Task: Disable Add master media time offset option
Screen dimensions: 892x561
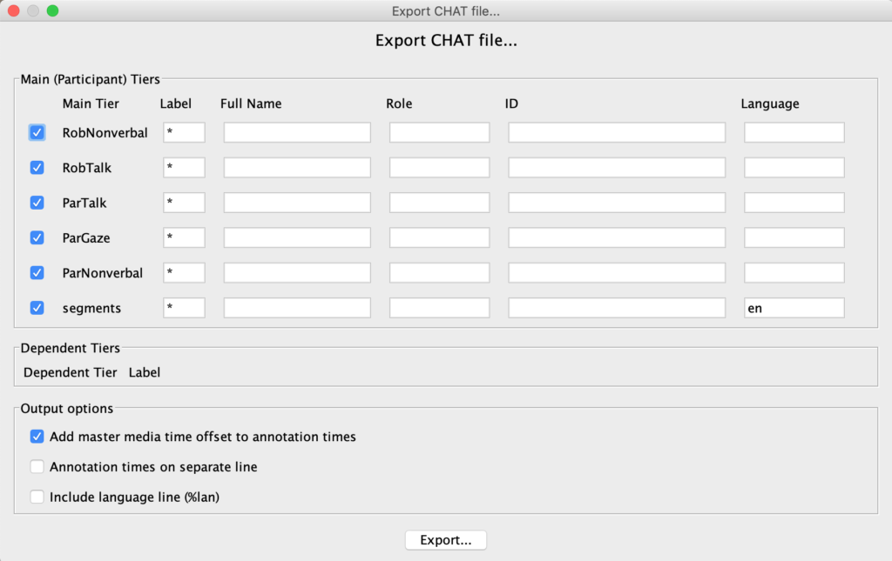Action: (37, 436)
